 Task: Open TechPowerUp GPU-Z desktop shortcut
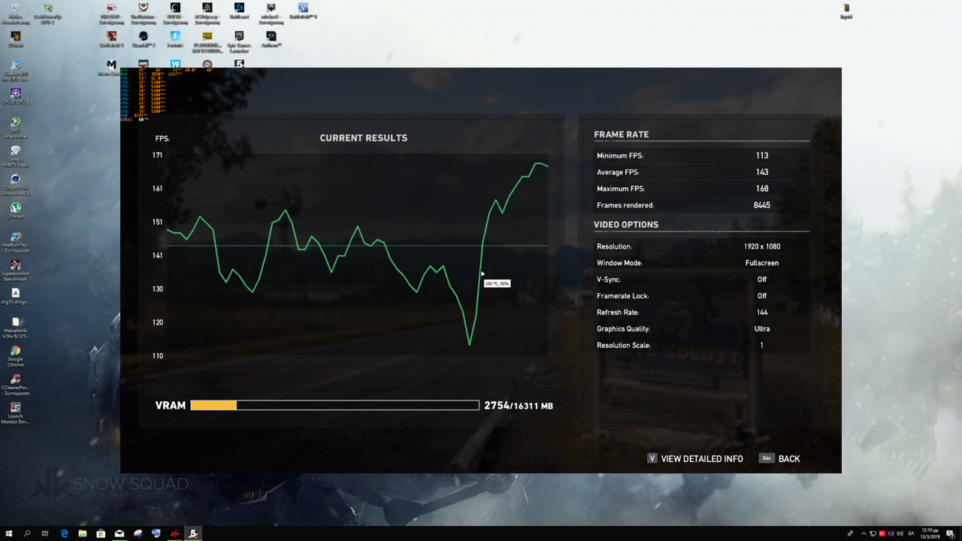(x=47, y=13)
